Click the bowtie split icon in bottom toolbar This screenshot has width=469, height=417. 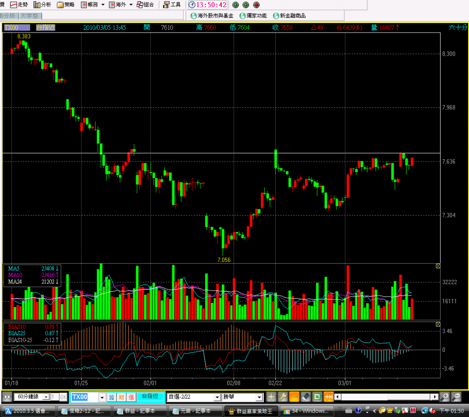pyautogui.click(x=7, y=397)
